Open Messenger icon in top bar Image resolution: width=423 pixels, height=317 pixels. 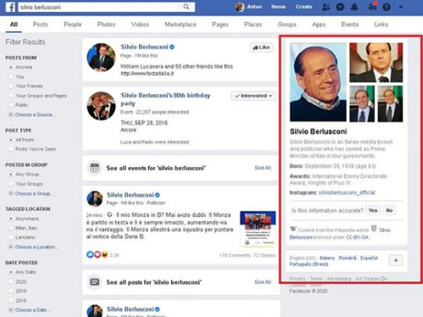(x=341, y=7)
